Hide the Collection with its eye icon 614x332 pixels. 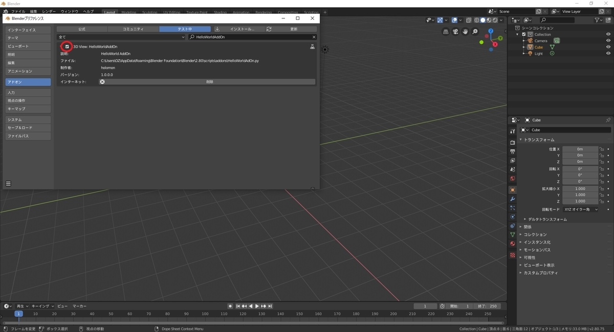[x=608, y=34]
